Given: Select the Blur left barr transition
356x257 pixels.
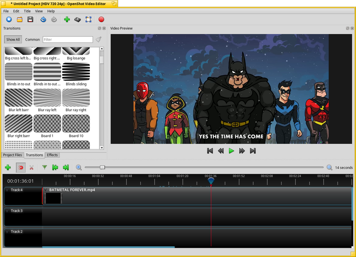Looking at the screenshot, I should click(19, 100).
